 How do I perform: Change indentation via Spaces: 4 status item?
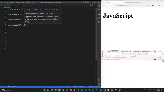pos(71,87)
